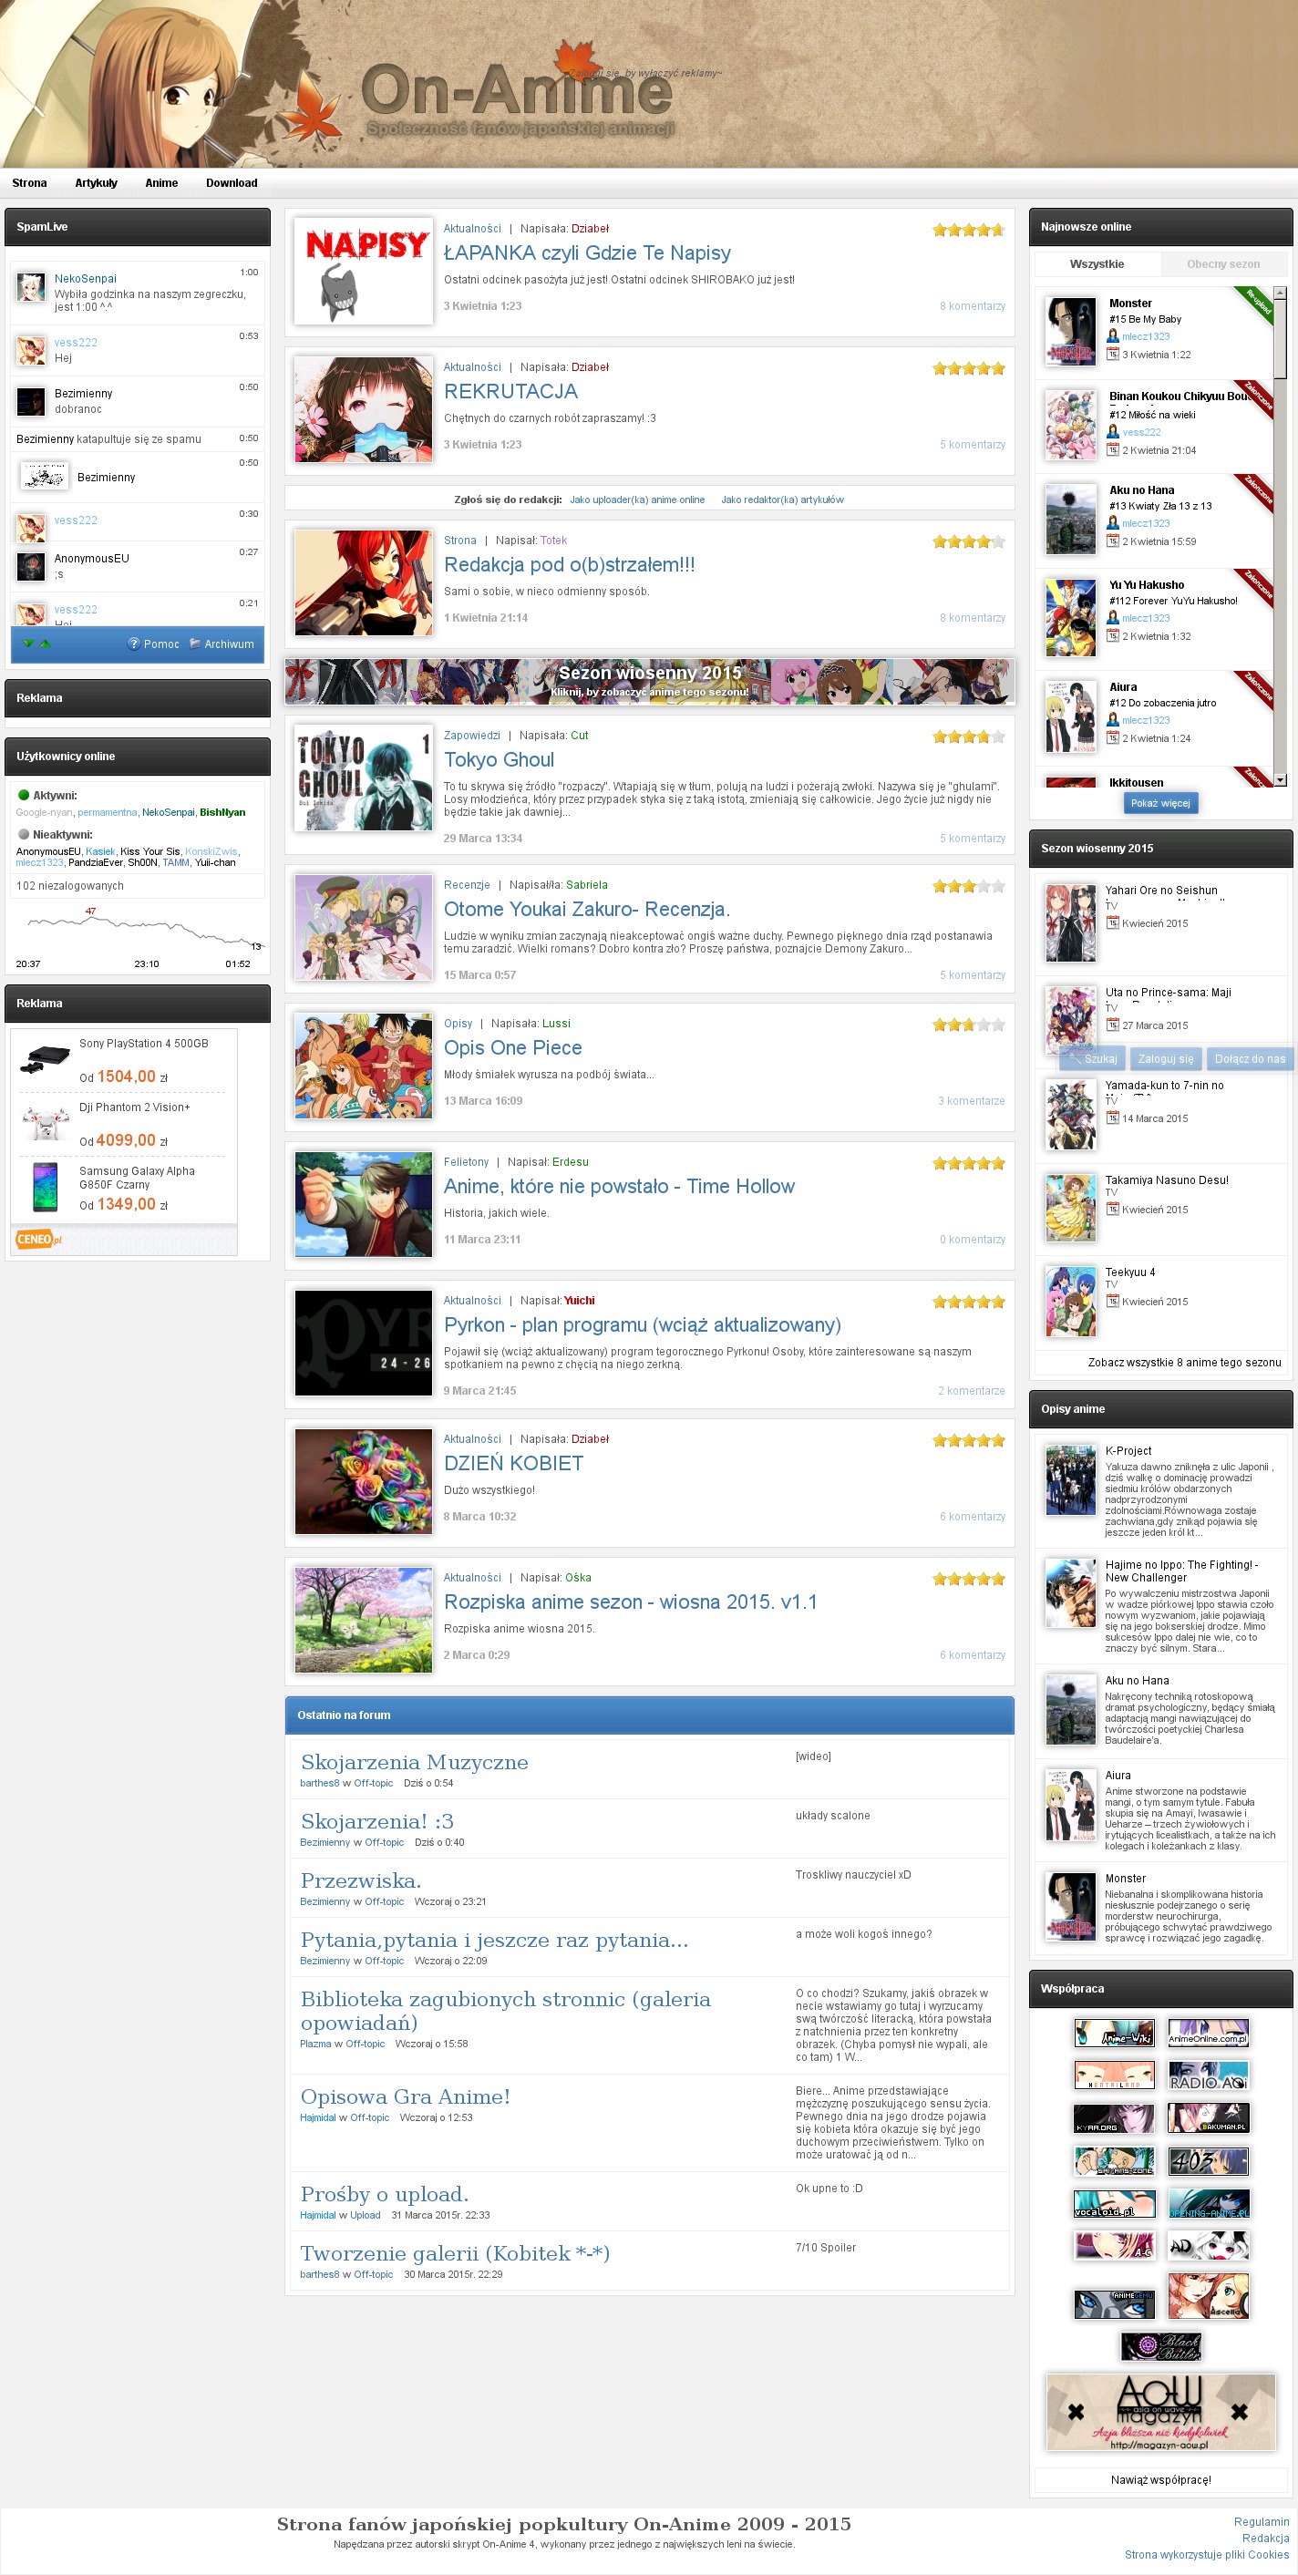Click NekoSenpai's avatar in SpamLive chat
The image size is (1298, 2575).
click(31, 288)
